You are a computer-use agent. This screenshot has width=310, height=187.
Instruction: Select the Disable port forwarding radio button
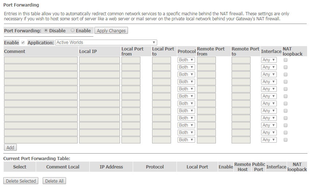pyautogui.click(x=46, y=30)
